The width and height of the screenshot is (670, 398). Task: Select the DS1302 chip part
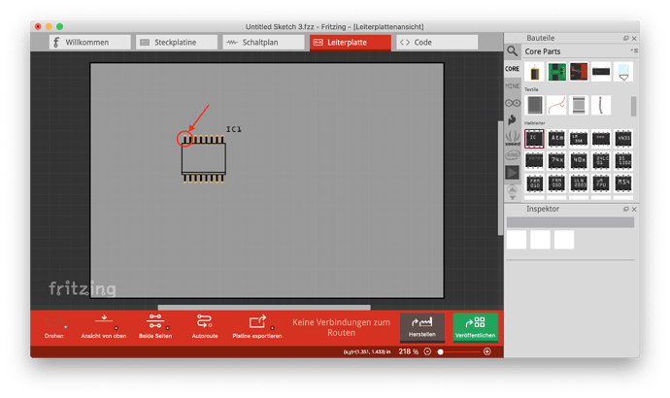pyautogui.click(x=623, y=160)
